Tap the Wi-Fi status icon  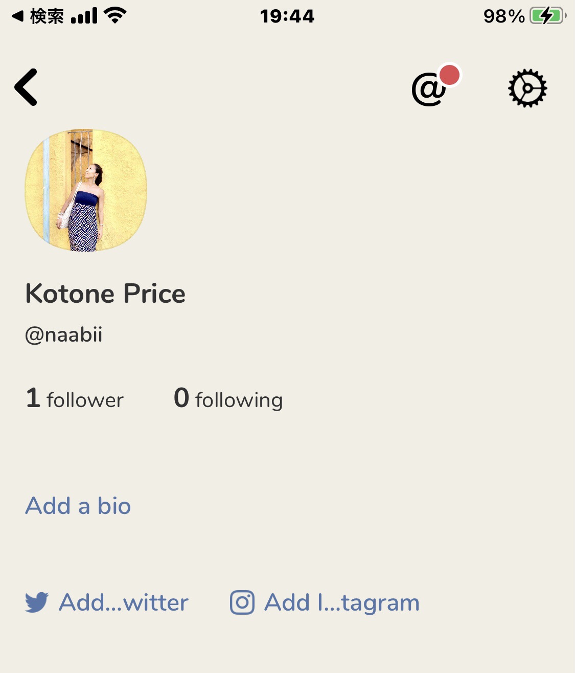click(115, 15)
